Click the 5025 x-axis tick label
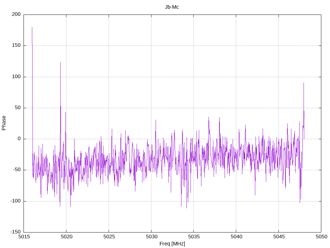 tap(109, 237)
